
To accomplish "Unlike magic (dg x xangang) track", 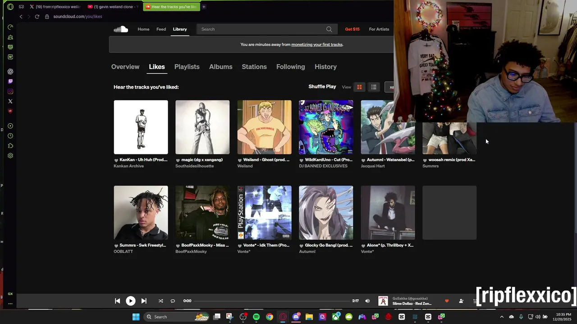I will point(178,160).
